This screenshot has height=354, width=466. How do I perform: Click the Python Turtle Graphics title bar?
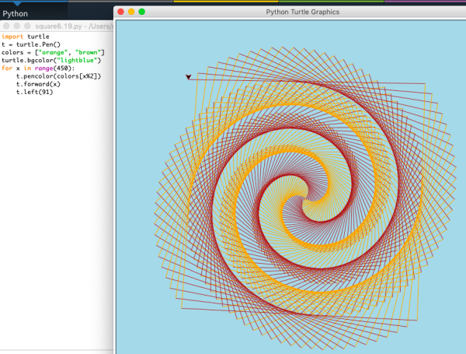coord(302,12)
